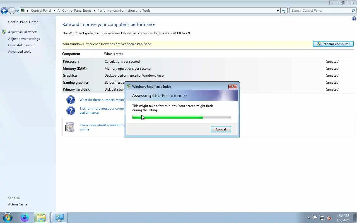Open Adjust power settings
357x223 pixels.
[x=24, y=39]
